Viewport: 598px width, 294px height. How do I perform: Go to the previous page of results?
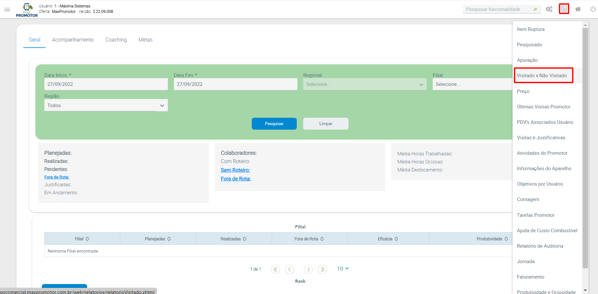[x=290, y=269]
